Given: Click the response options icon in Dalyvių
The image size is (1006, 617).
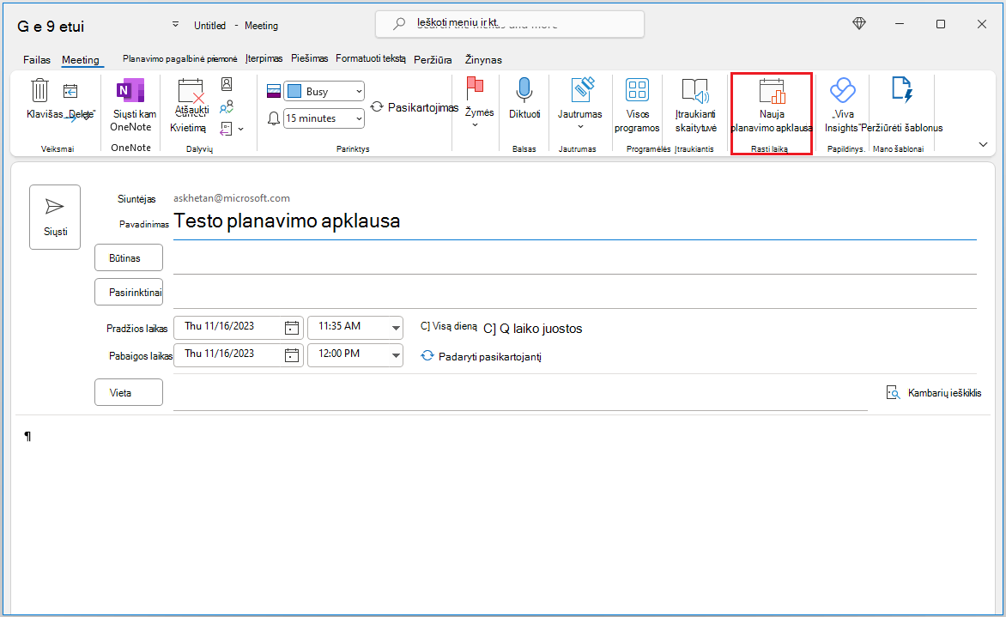Looking at the screenshot, I should pos(226,129).
